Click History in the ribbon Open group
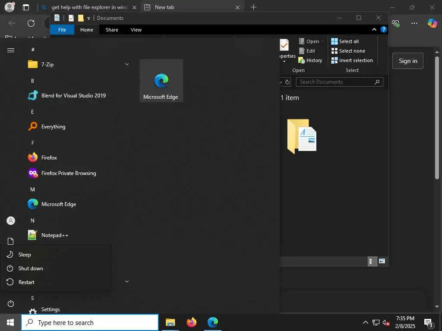This screenshot has width=442, height=331. pyautogui.click(x=310, y=60)
